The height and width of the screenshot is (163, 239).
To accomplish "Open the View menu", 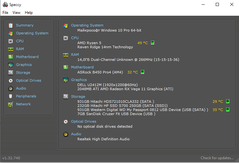I will tap(16, 13).
